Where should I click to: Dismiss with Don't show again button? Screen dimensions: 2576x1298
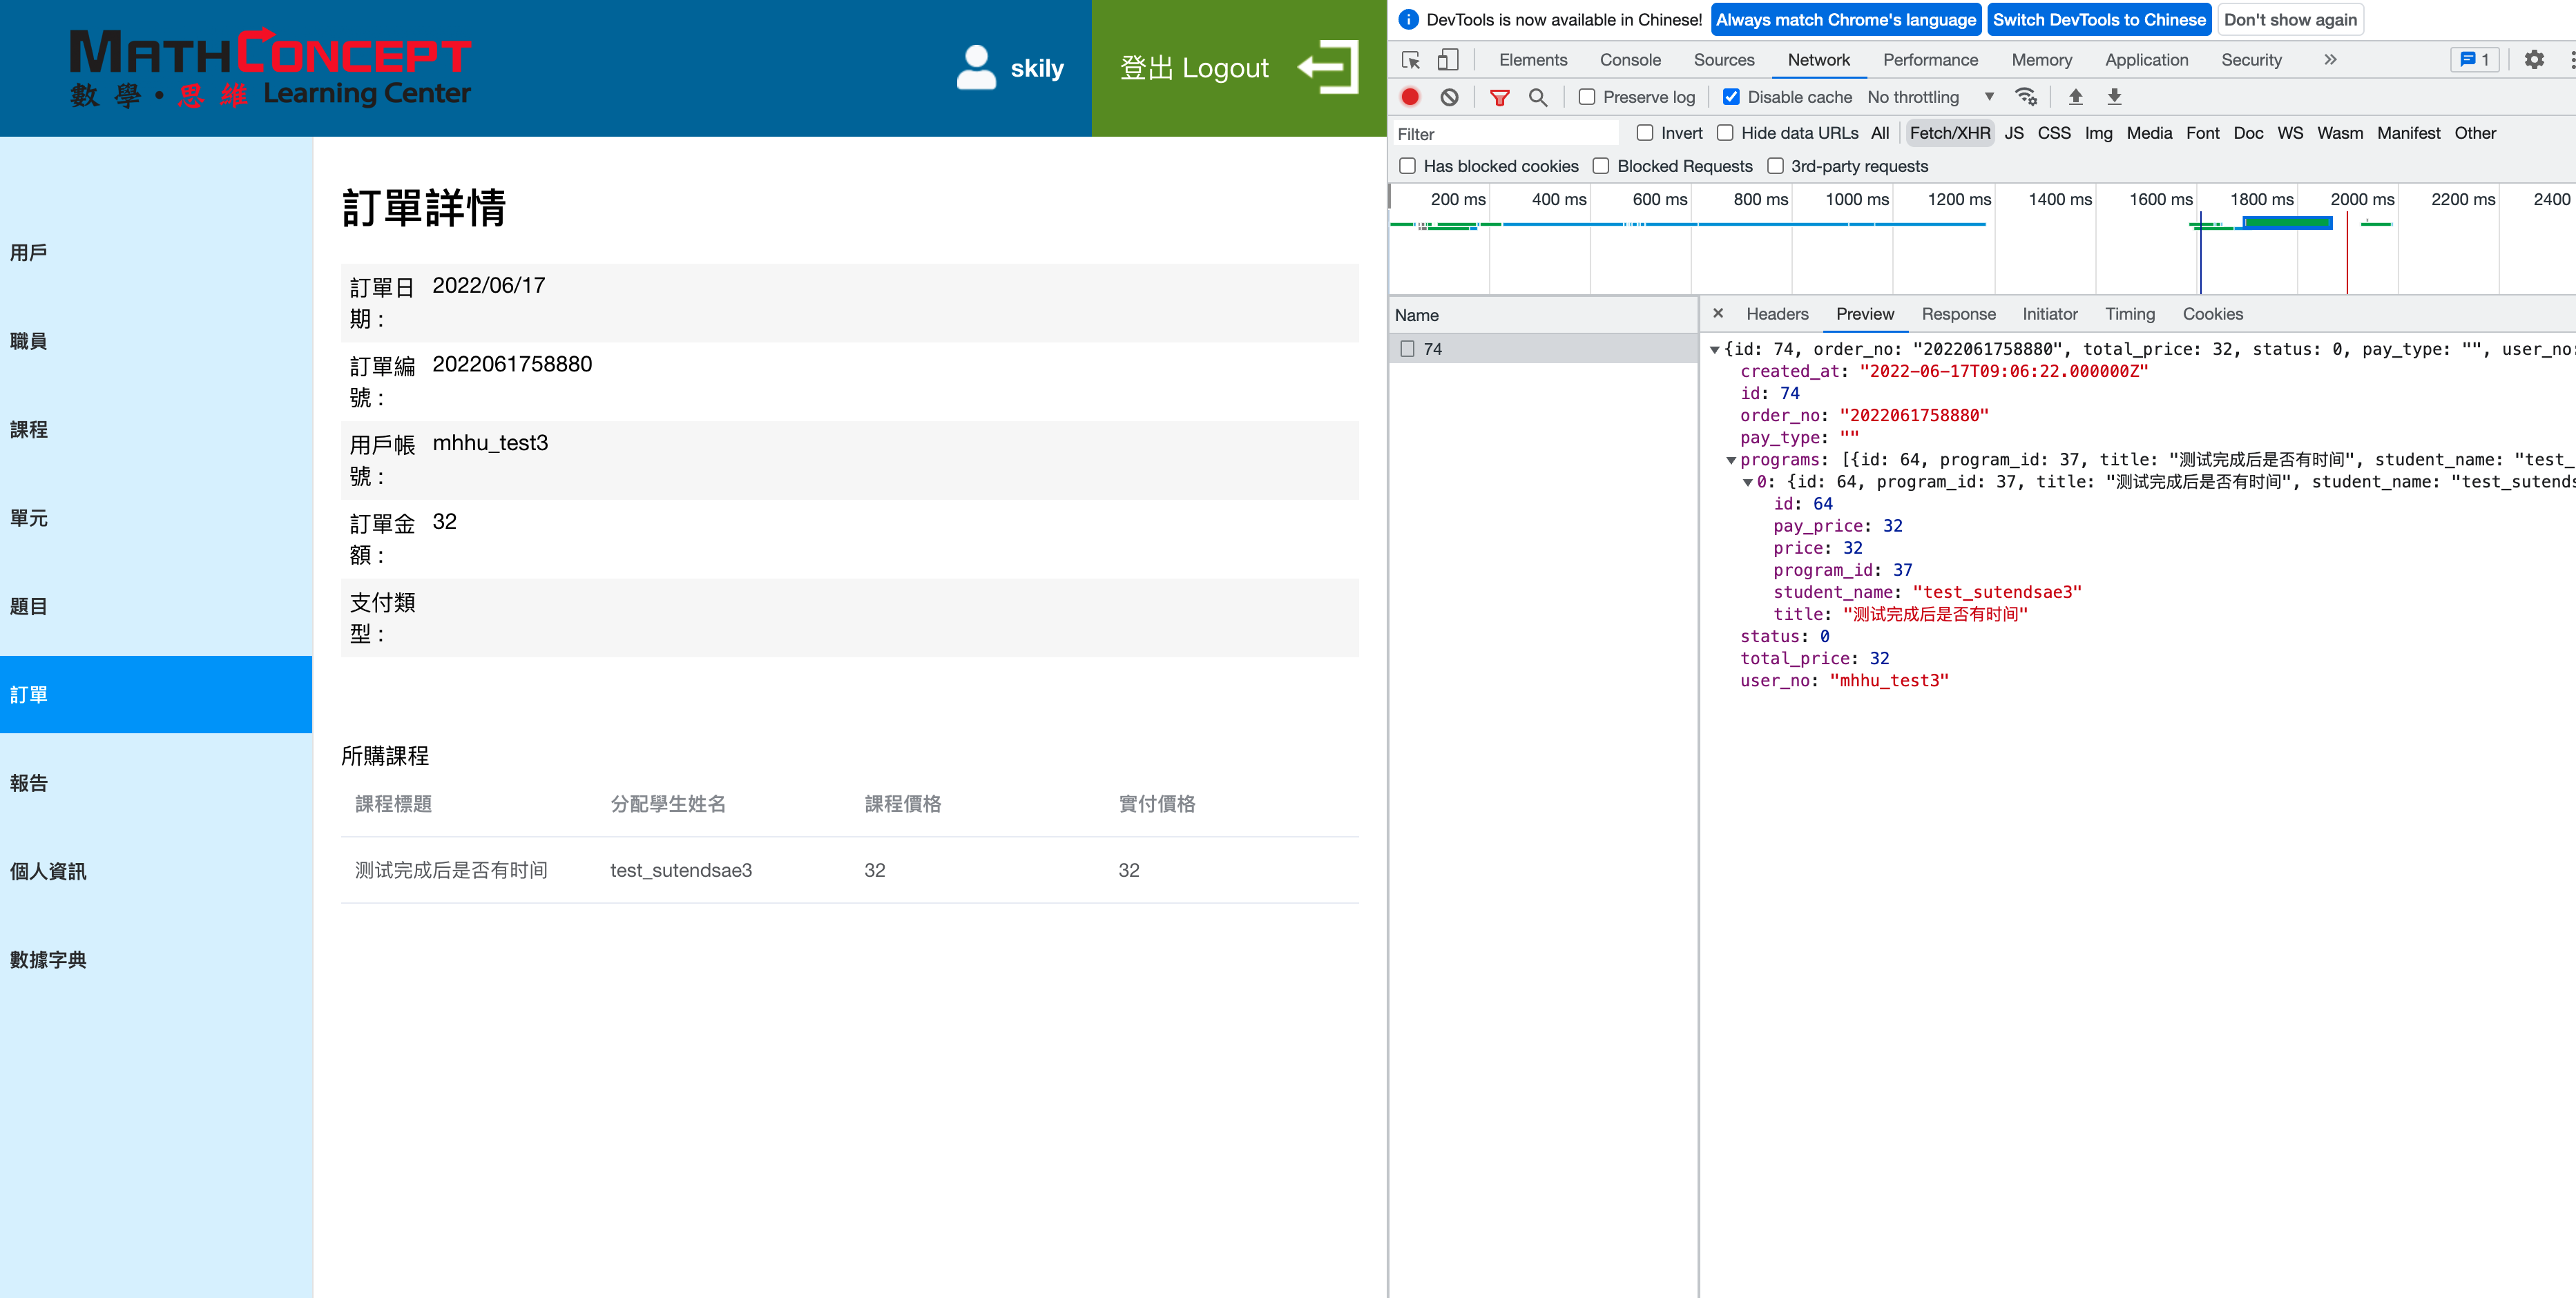(2290, 20)
